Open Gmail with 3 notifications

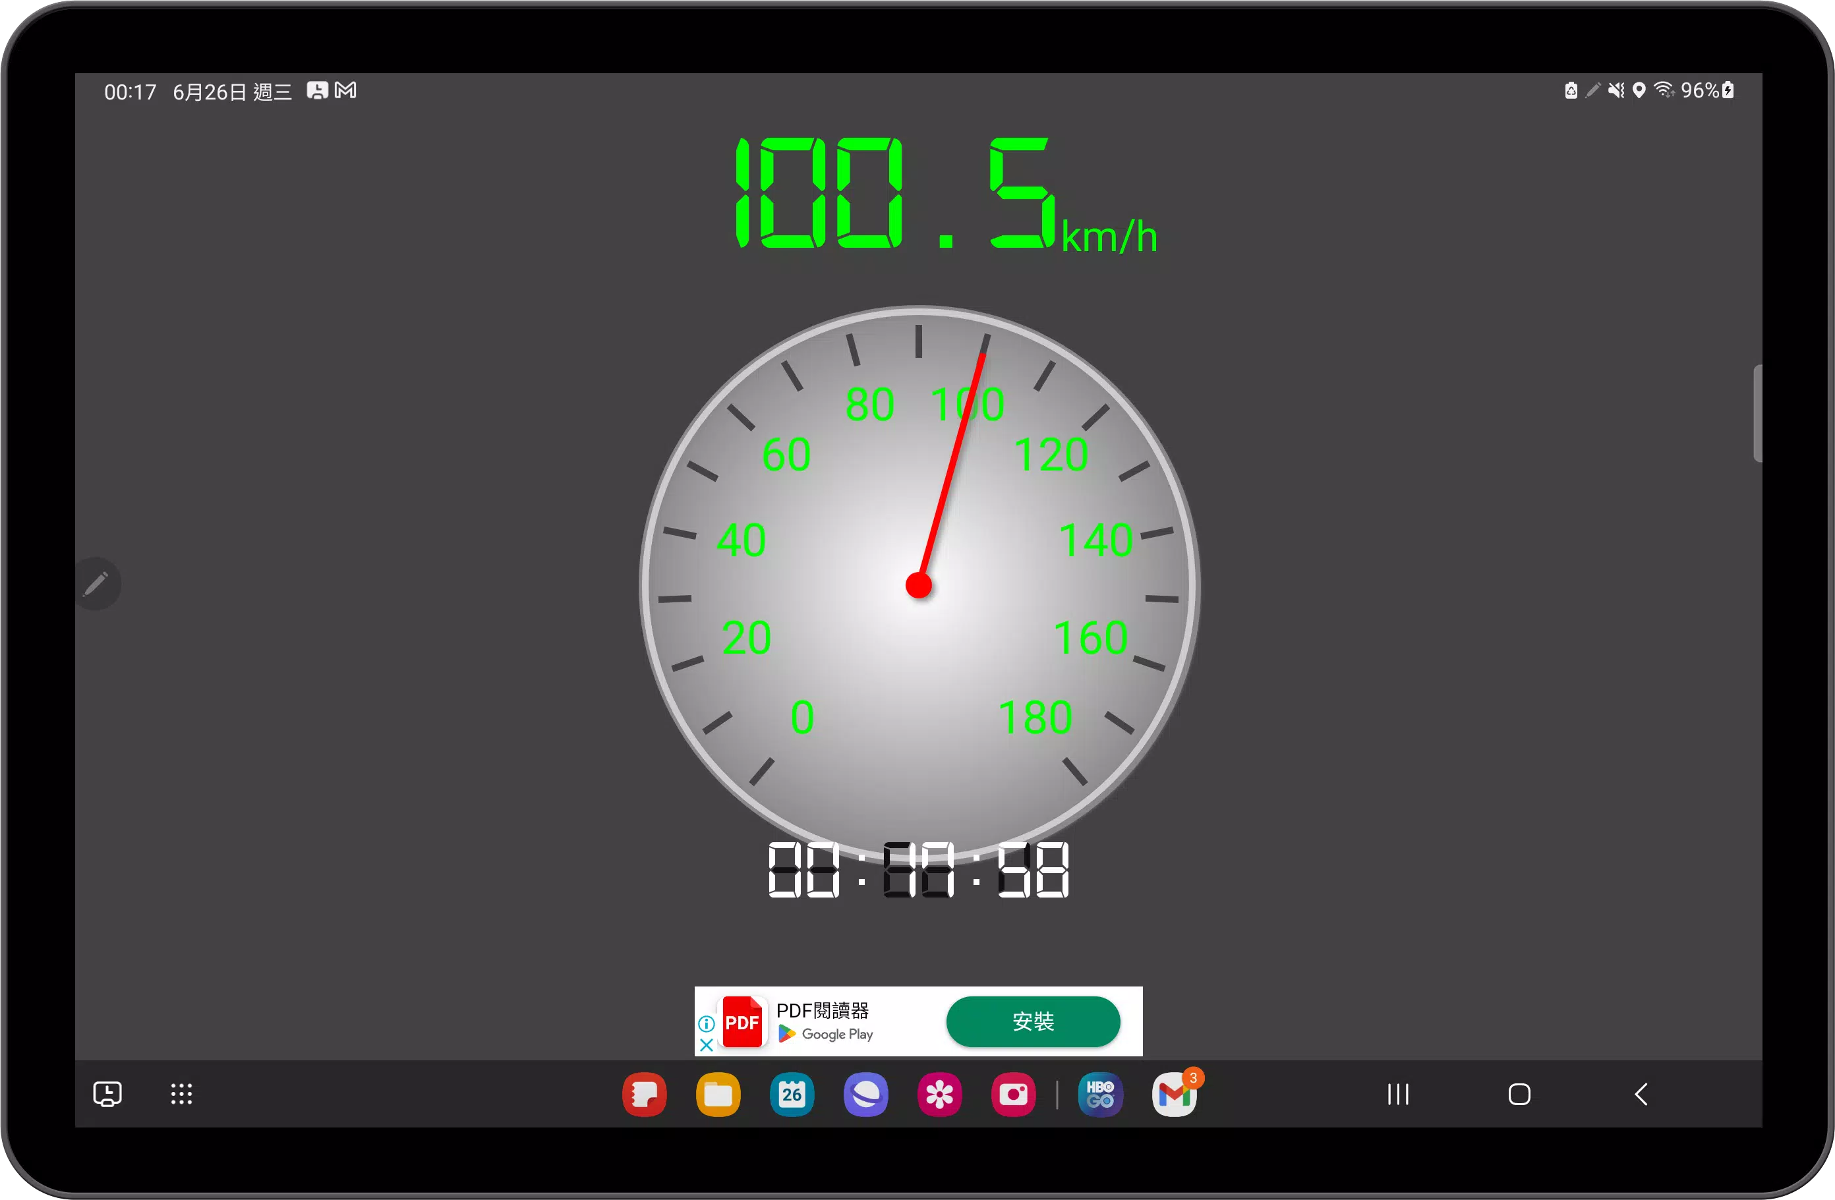1175,1094
